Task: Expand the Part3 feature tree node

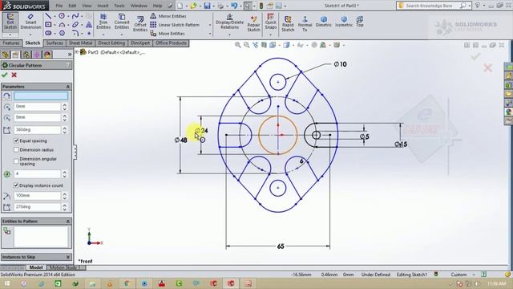Action: point(77,51)
